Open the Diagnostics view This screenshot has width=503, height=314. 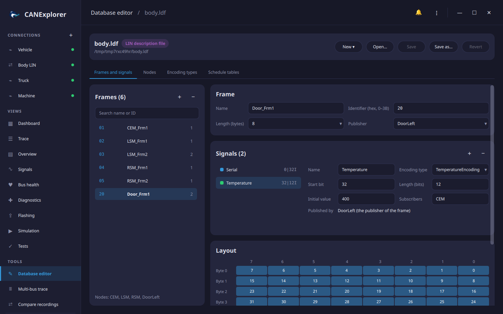tap(41, 200)
